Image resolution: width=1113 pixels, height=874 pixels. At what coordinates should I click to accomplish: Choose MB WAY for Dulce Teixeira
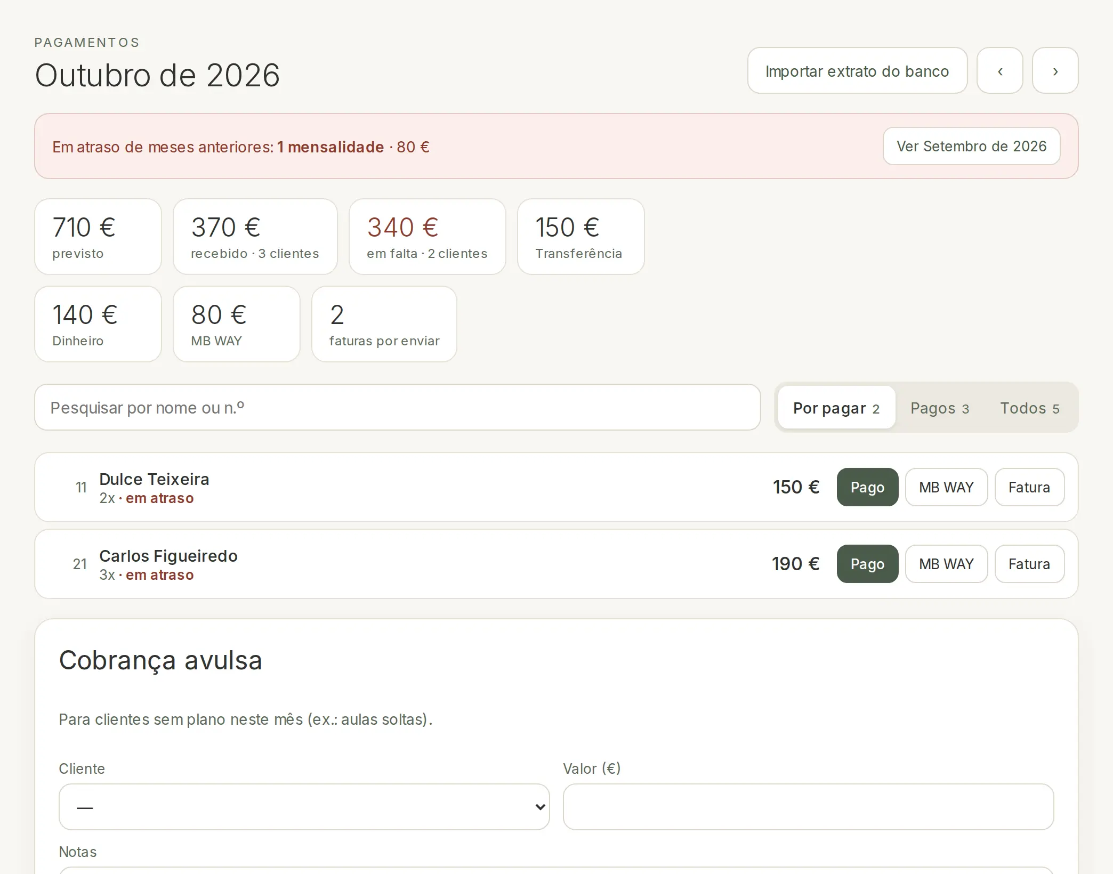[946, 487]
